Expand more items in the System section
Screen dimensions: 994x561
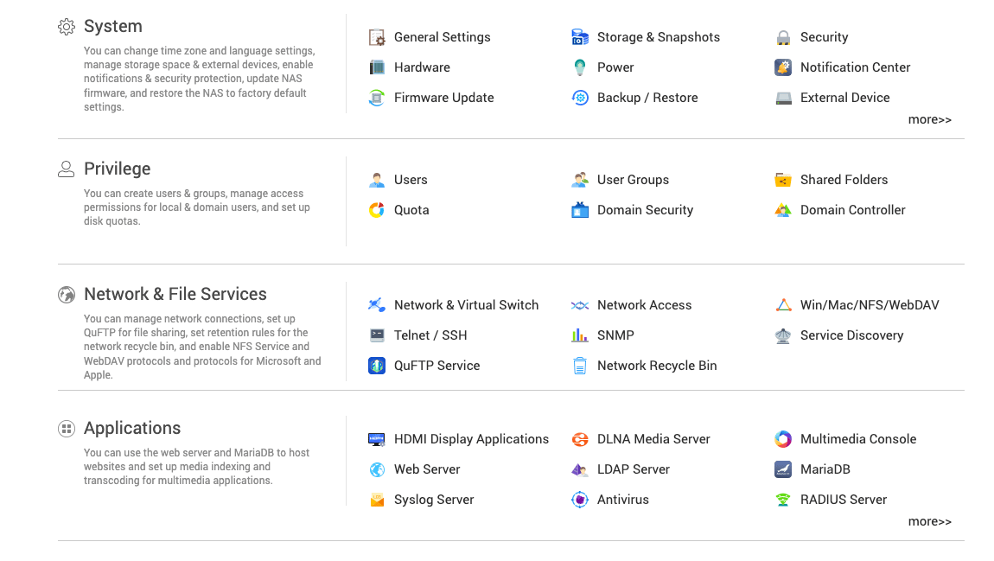[x=929, y=118]
